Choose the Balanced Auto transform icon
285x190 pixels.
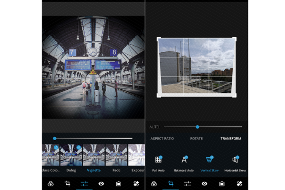(184, 160)
